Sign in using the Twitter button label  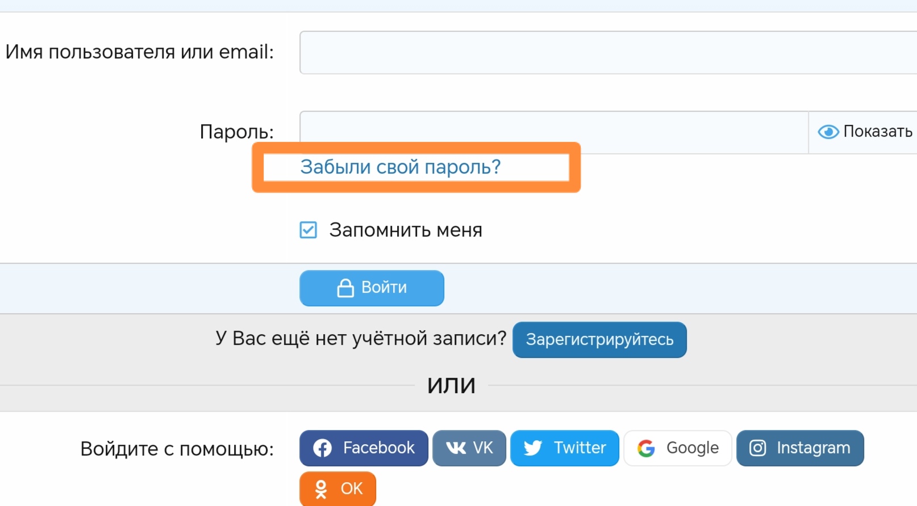580,448
